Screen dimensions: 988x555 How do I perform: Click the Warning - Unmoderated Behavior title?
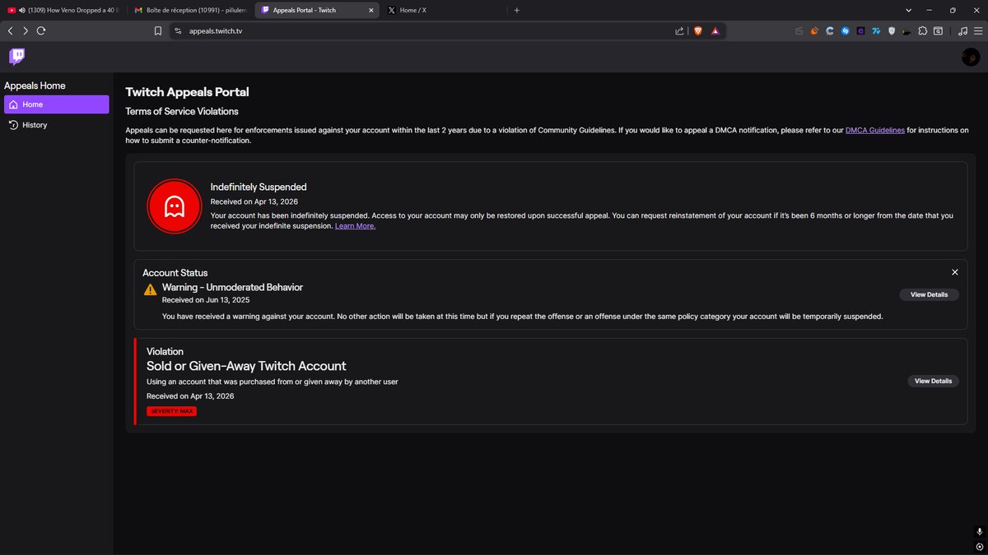[x=232, y=287]
